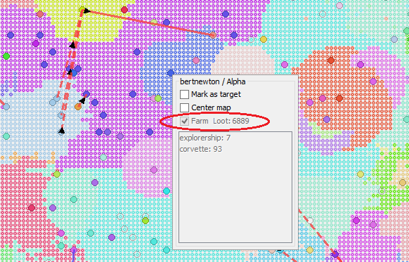
Task: Click the salmon marker ending the solid red line
Action: 213,35
